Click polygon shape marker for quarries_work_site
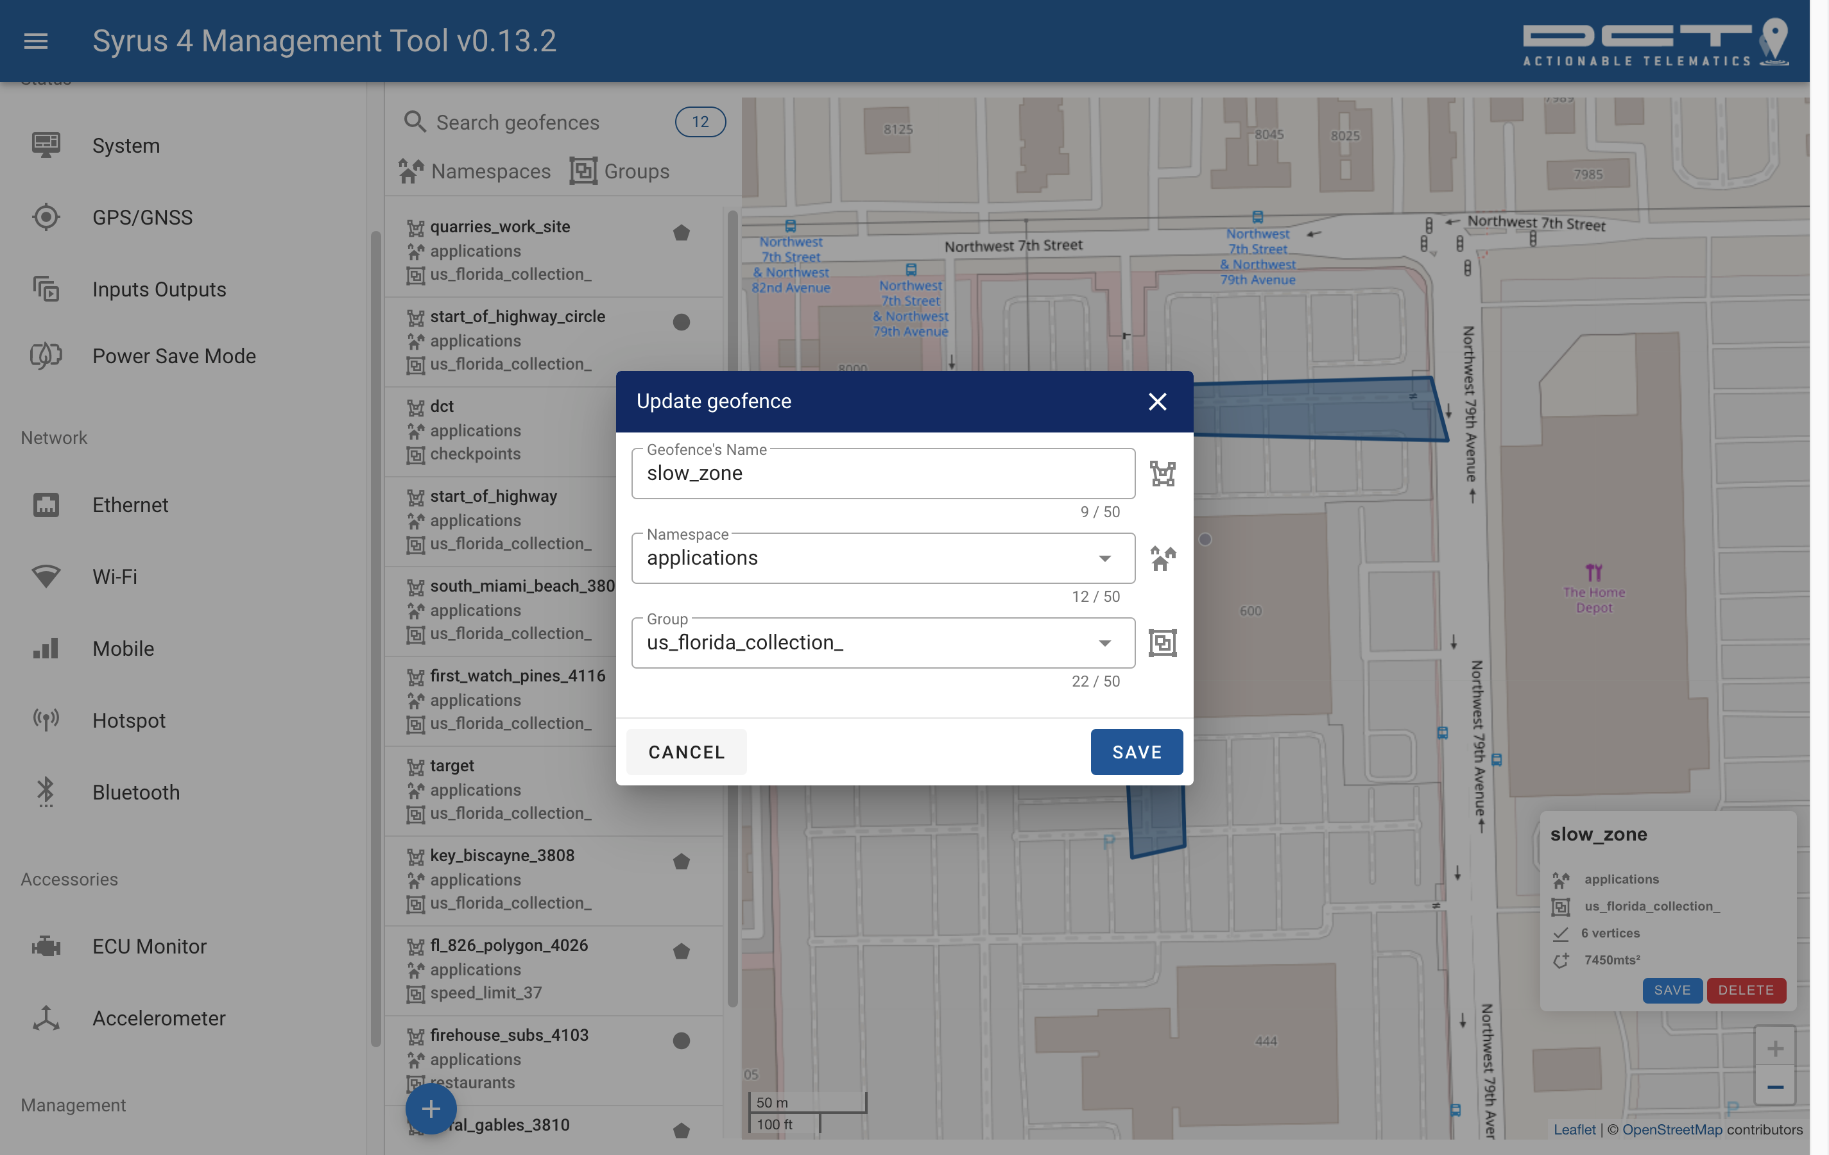The width and height of the screenshot is (1829, 1155). (x=682, y=233)
